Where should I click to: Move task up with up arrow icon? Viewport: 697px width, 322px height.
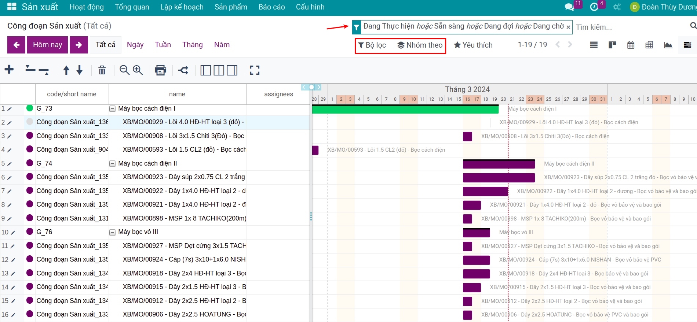[66, 70]
